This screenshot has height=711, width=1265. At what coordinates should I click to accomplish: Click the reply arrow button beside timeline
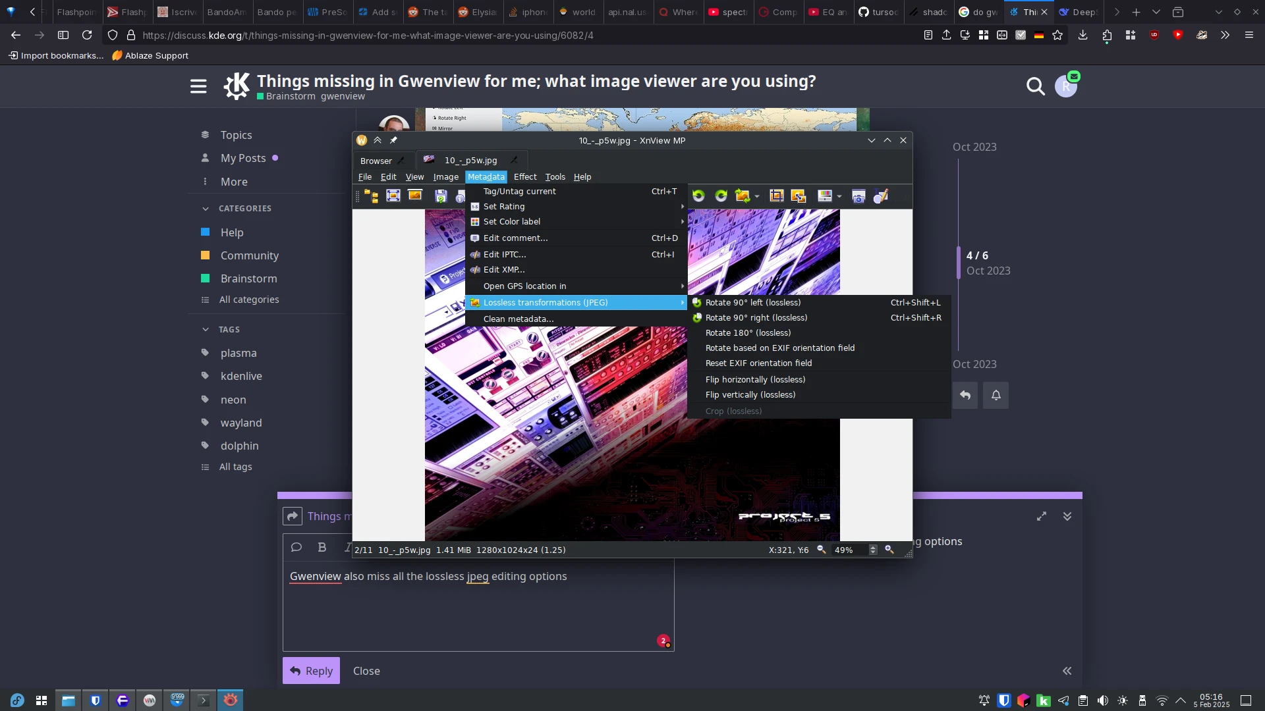click(965, 395)
